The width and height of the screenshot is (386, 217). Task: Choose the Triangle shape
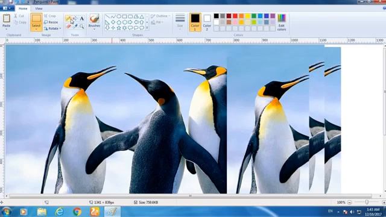pos(142,16)
